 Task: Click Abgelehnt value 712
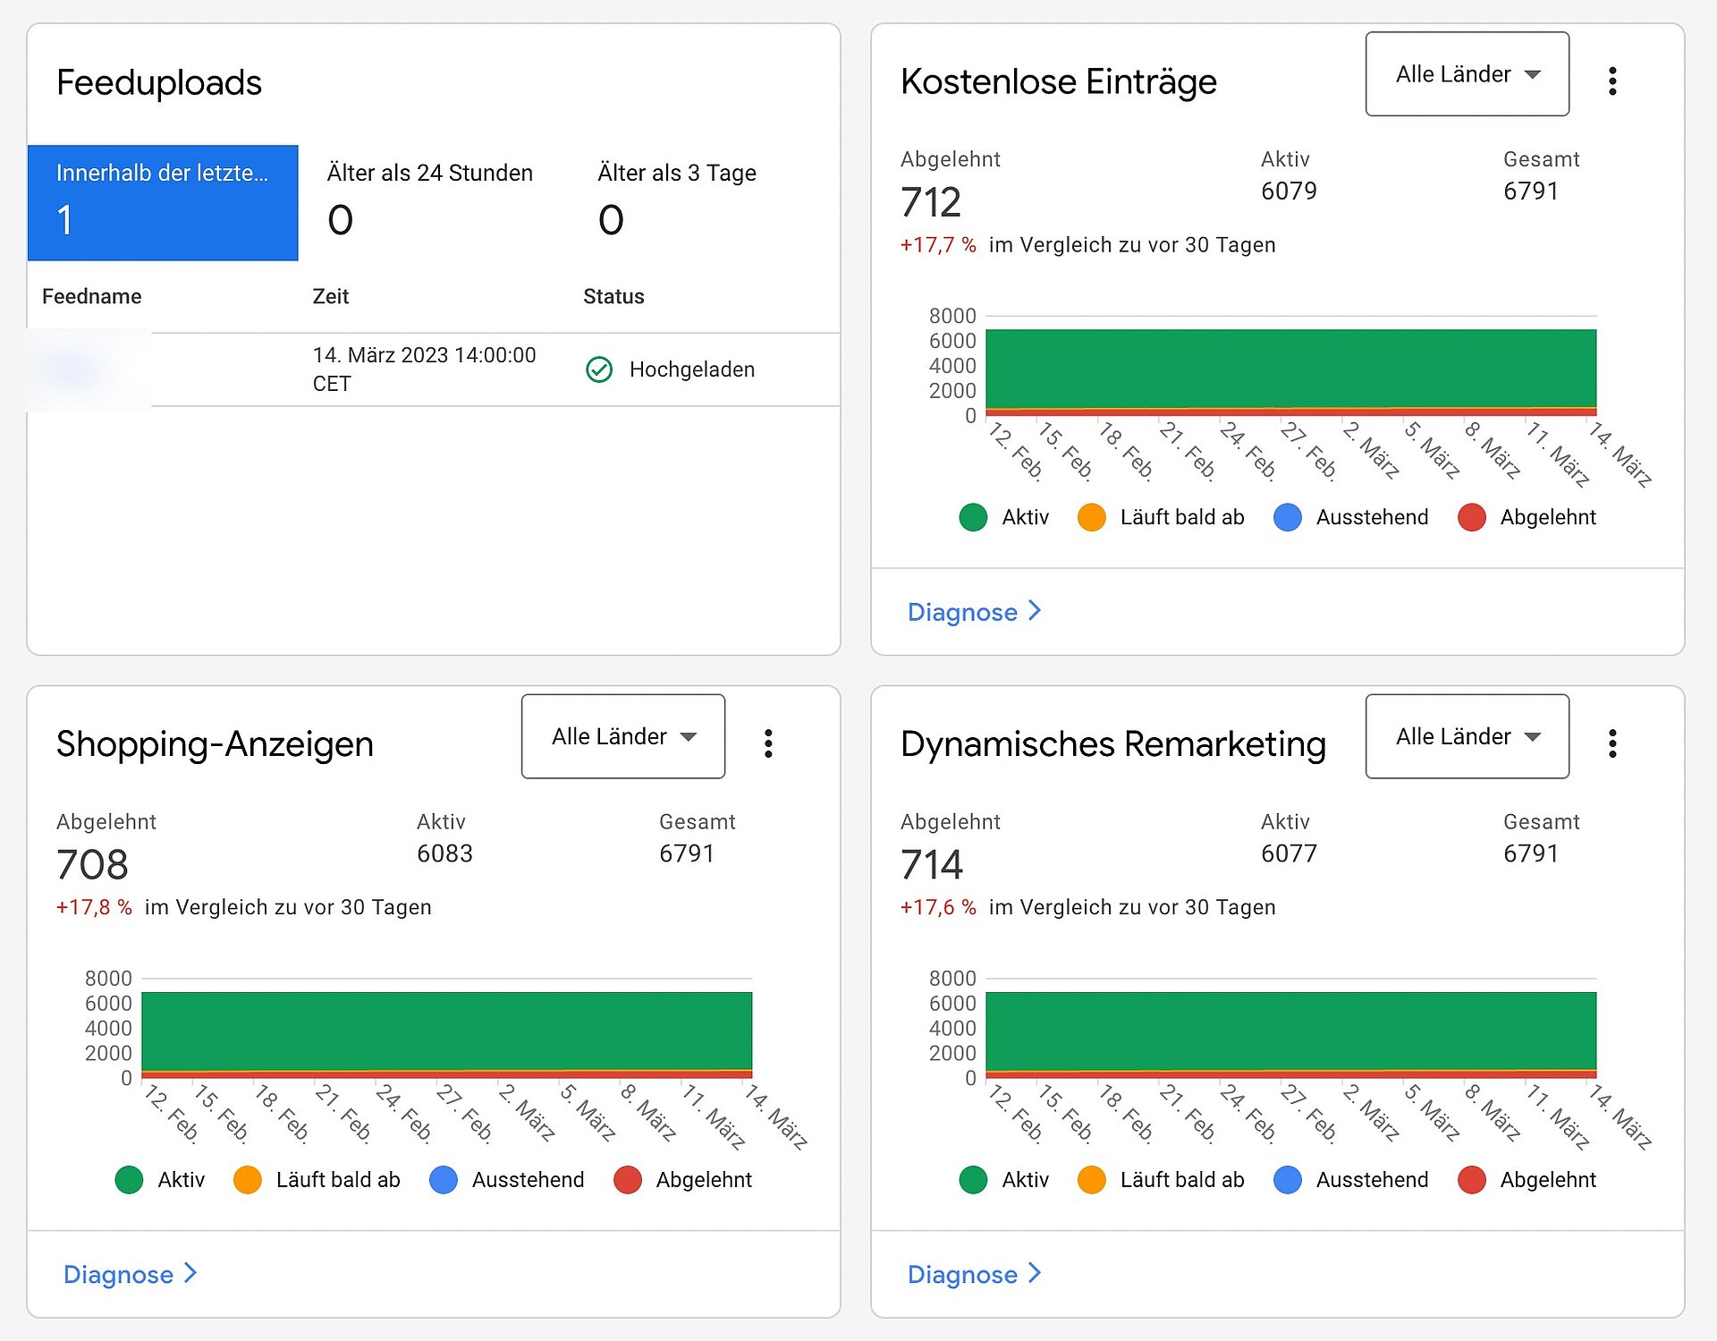coord(930,202)
